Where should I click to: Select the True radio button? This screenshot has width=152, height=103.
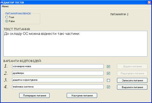click(7, 17)
